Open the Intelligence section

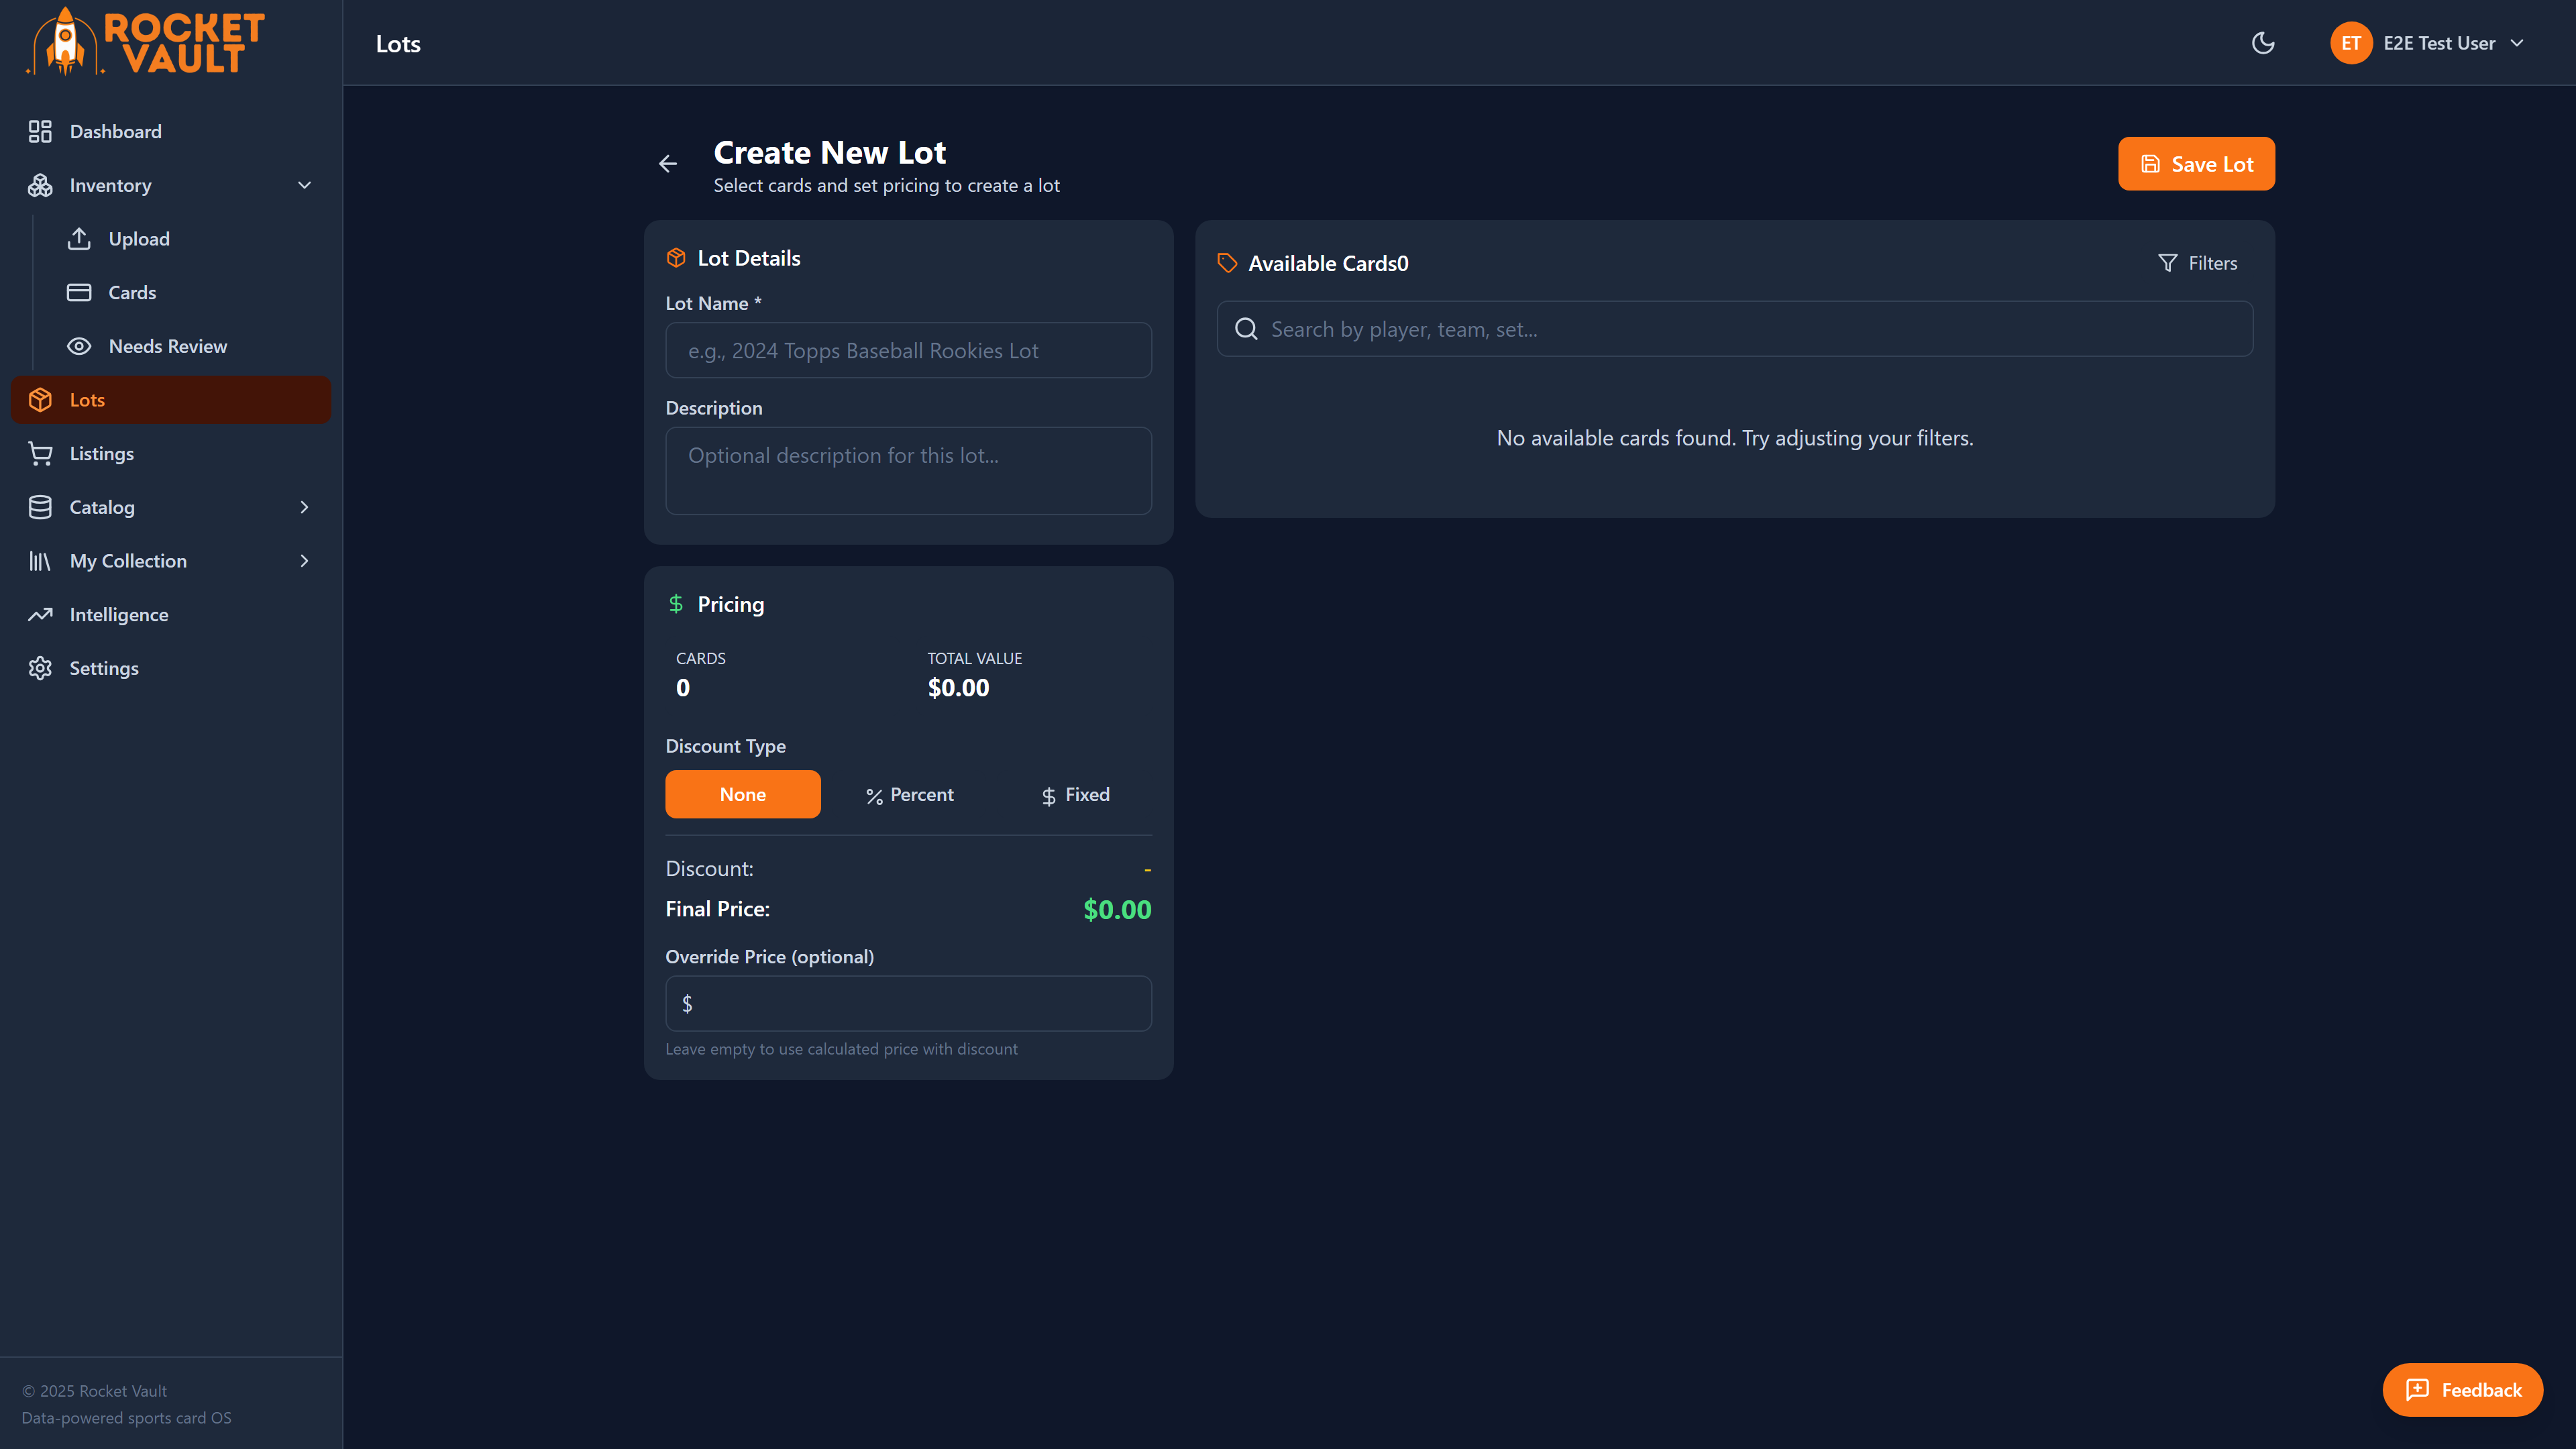click(x=119, y=614)
